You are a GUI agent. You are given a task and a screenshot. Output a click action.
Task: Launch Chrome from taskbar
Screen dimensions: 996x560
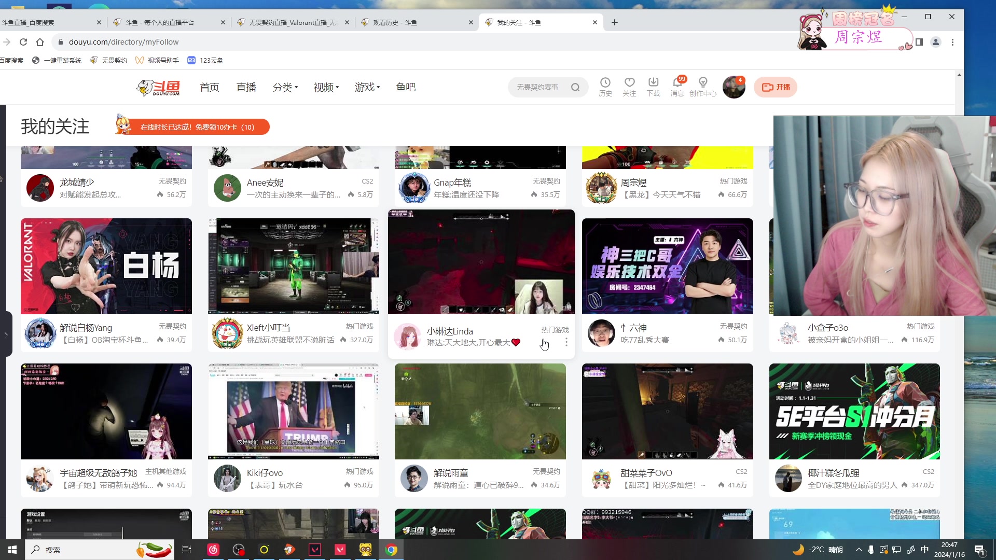[x=391, y=550]
